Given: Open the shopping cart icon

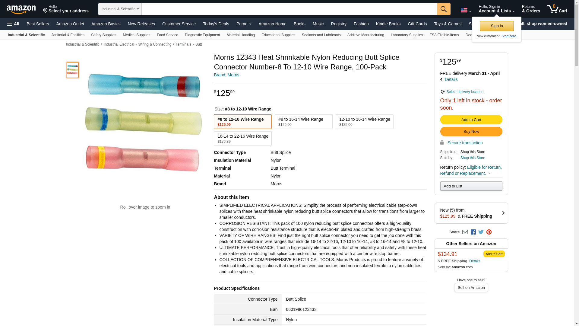Looking at the screenshot, I should pyautogui.click(x=557, y=9).
